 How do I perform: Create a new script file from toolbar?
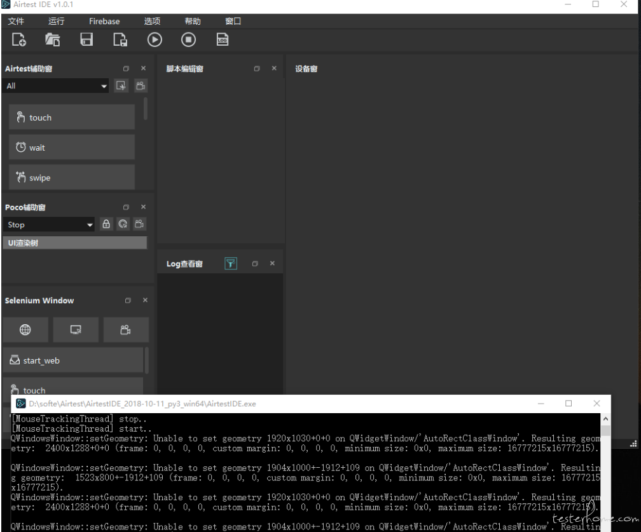point(19,39)
